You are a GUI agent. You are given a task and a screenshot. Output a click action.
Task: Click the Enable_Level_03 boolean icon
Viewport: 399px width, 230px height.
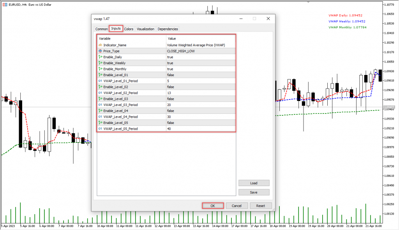tap(100, 99)
